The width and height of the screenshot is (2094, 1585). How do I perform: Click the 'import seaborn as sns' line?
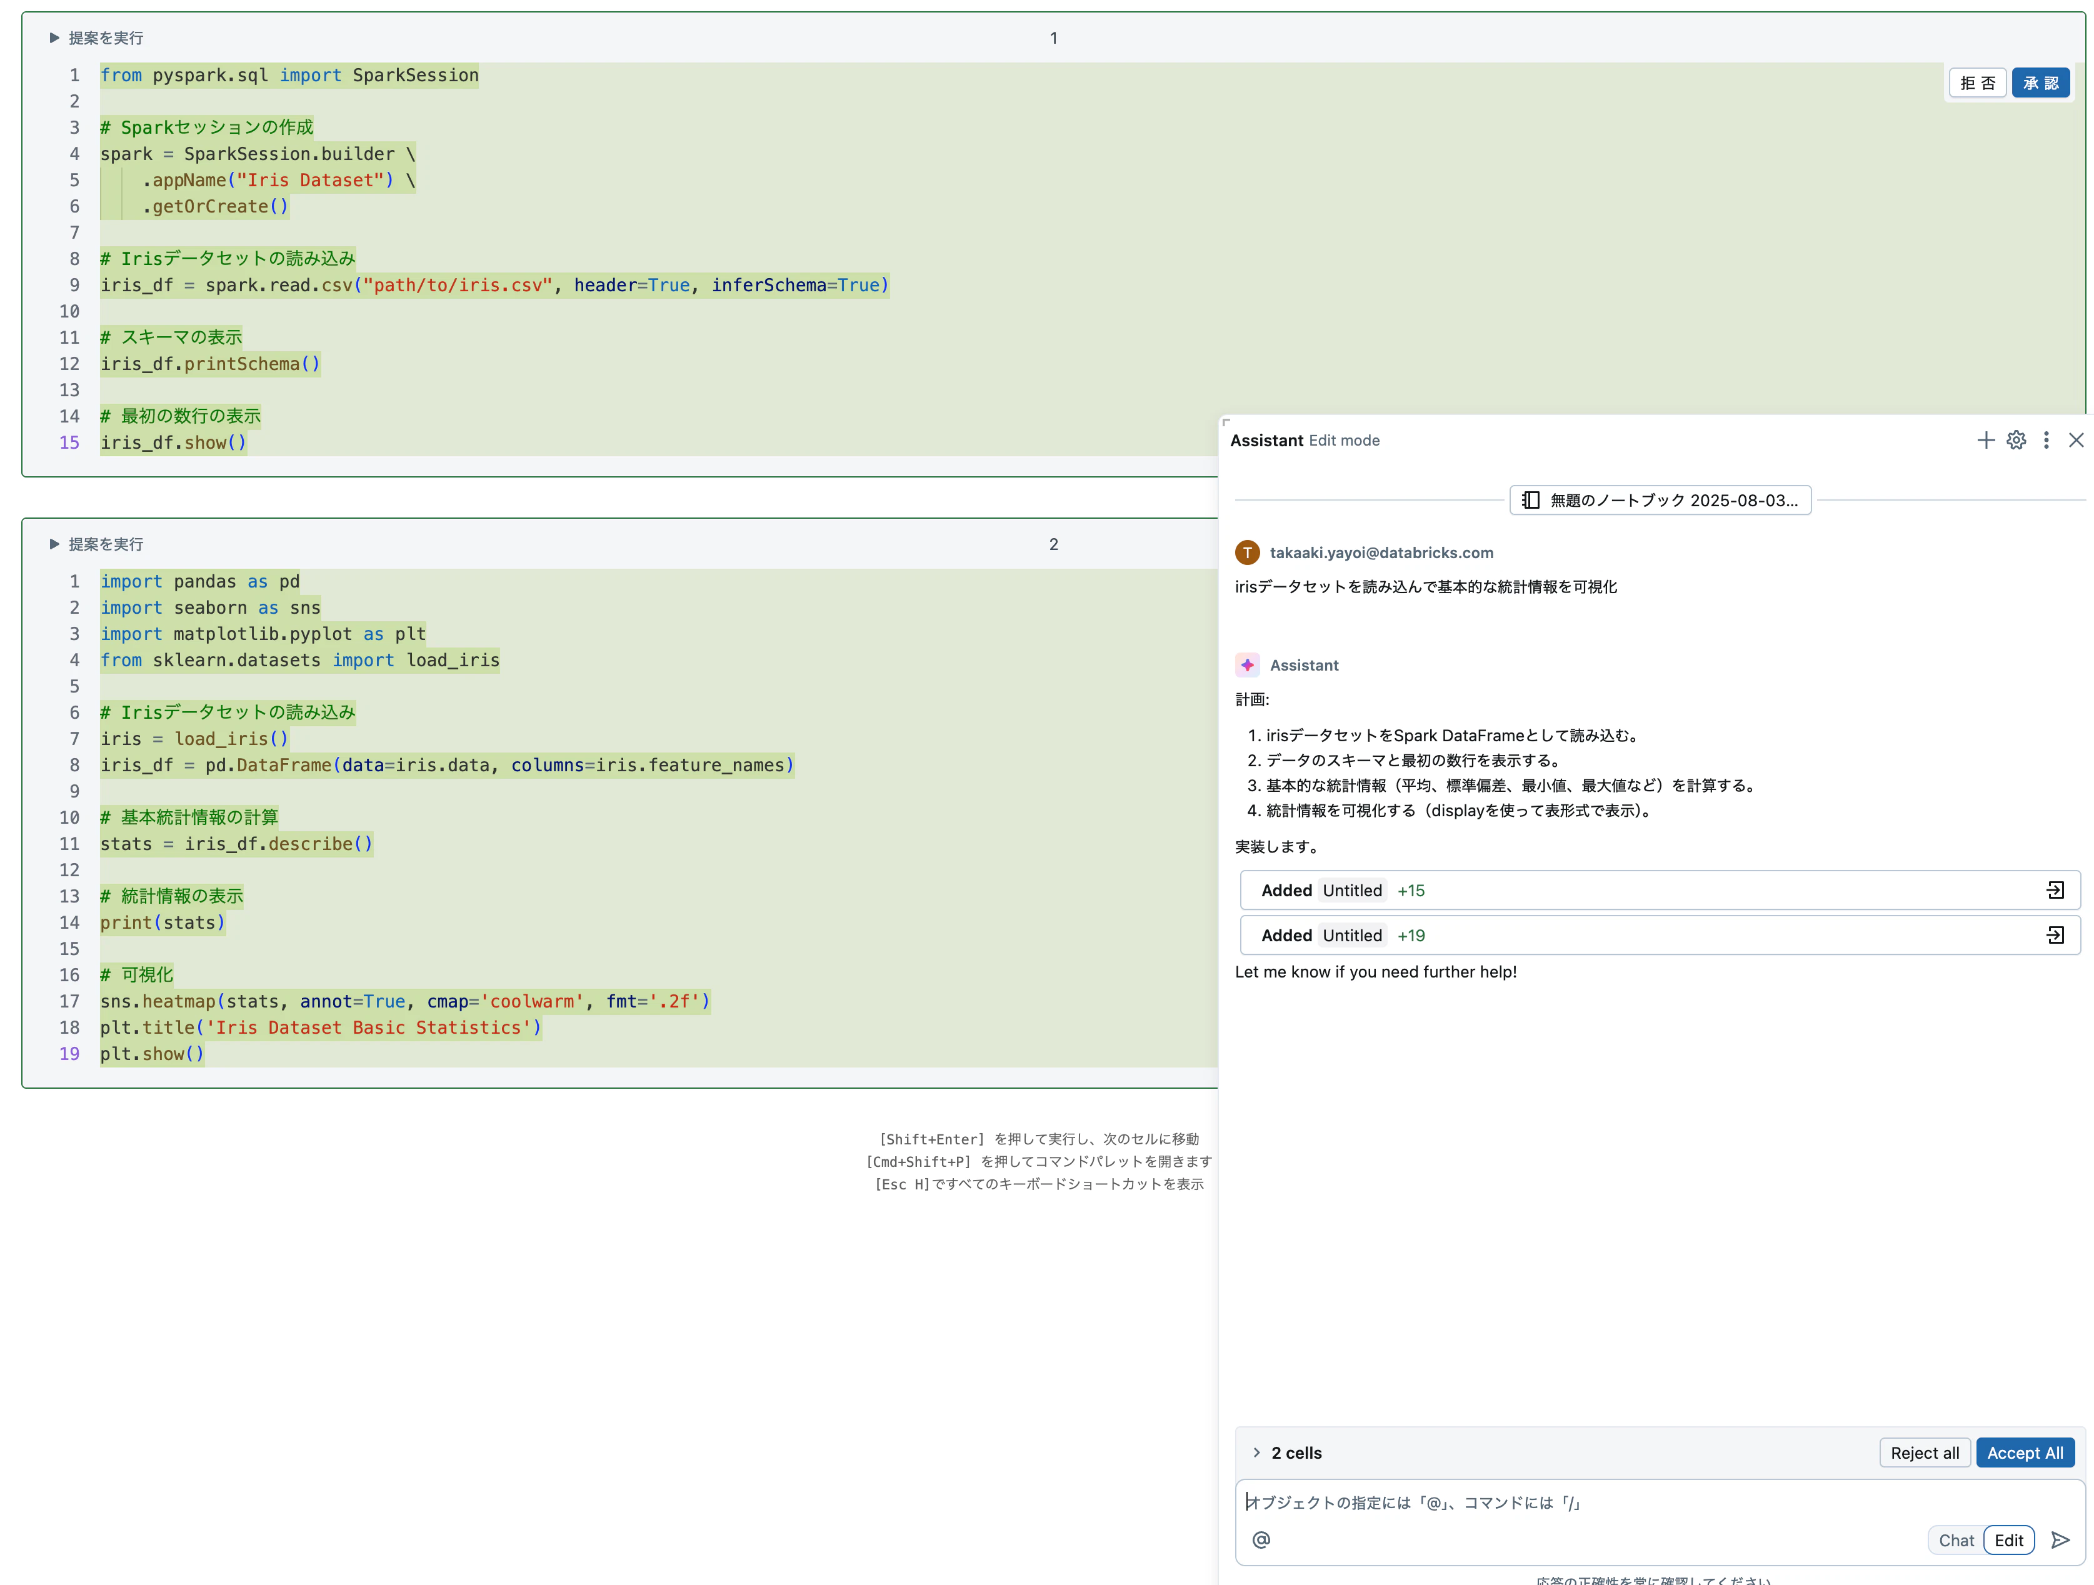coord(210,607)
